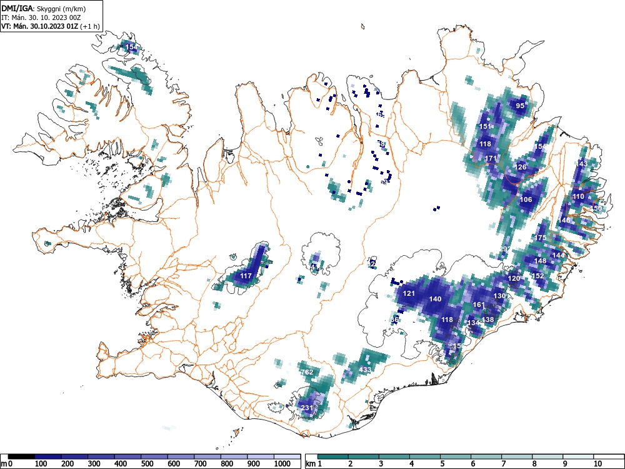The width and height of the screenshot is (625, 469).
Task: Click the '8' label in kilometer legend
Action: point(534,464)
